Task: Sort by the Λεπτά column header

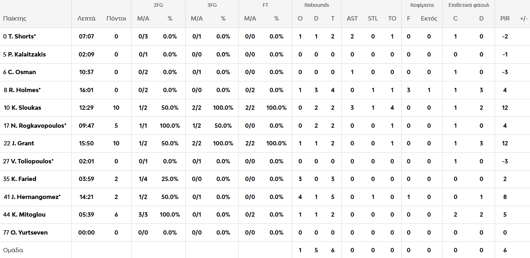Action: click(86, 19)
